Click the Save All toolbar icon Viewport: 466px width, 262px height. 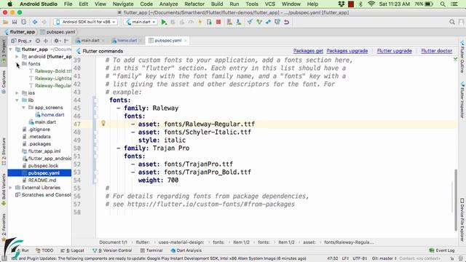coord(15,22)
